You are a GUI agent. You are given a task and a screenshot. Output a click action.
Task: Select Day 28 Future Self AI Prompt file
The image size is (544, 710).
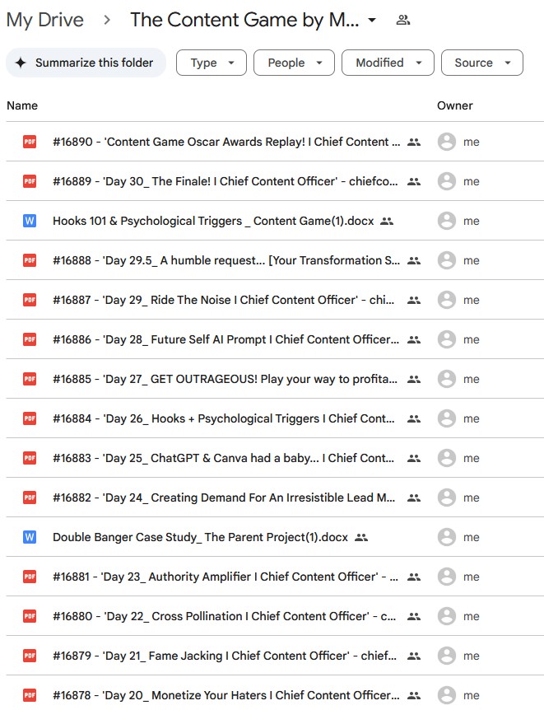[226, 339]
